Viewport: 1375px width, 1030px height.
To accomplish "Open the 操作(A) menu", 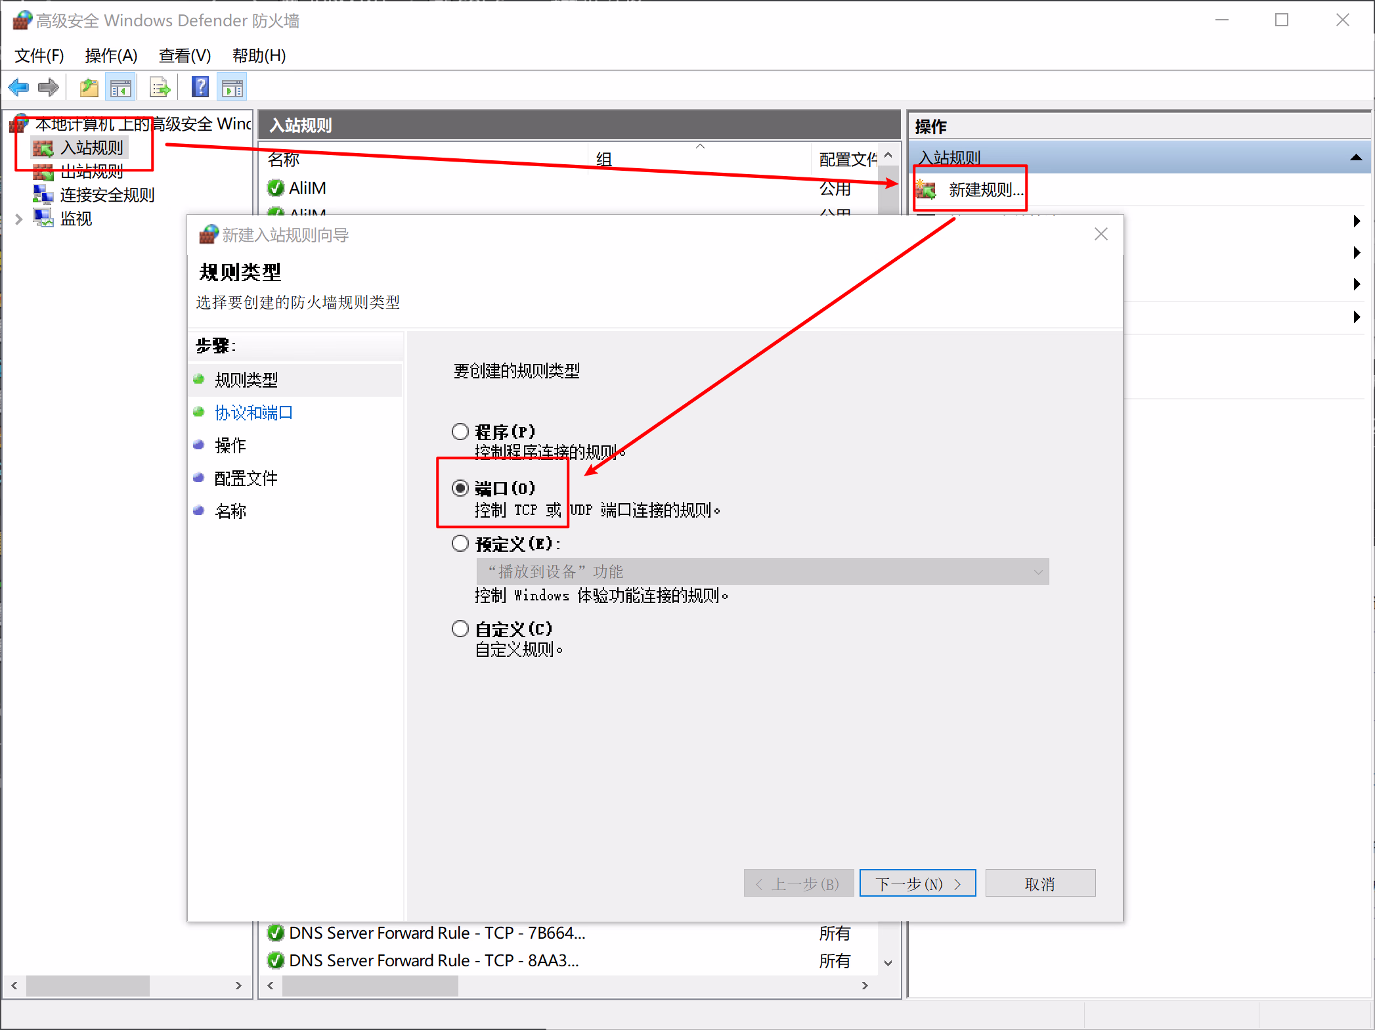I will [x=111, y=56].
